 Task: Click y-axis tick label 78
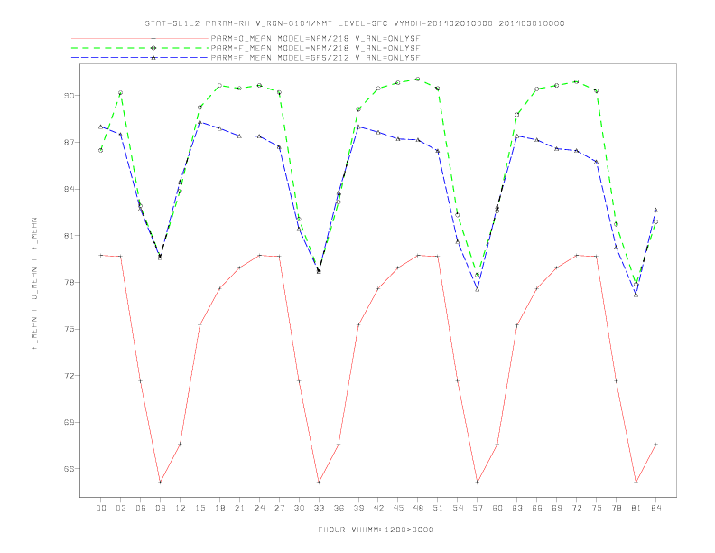[x=69, y=283]
